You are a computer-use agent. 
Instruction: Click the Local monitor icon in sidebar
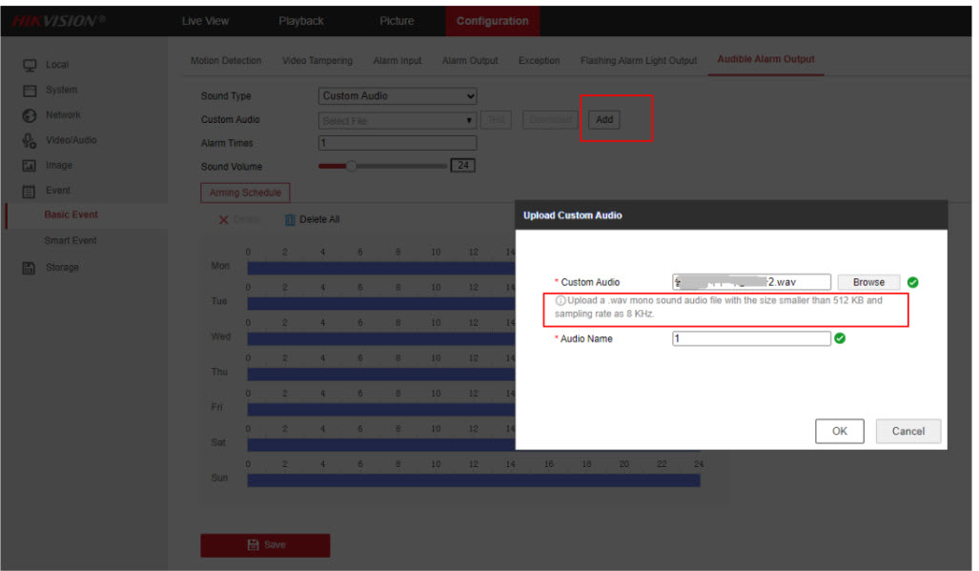coord(30,65)
